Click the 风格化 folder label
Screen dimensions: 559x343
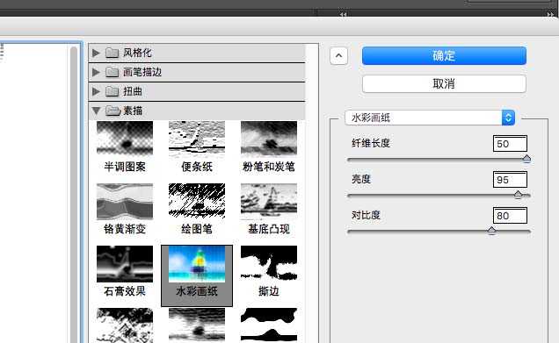click(x=137, y=53)
